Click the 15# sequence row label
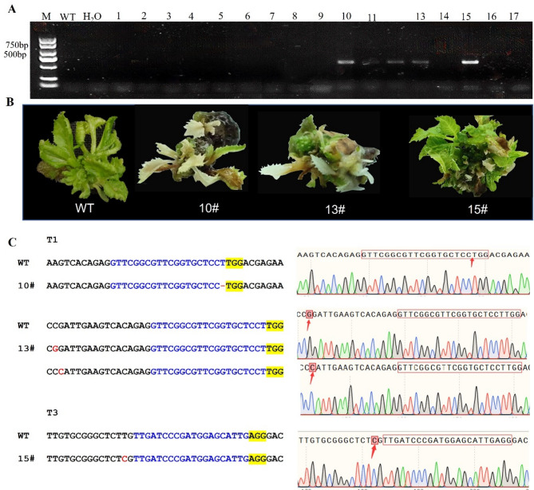Screen dimensions: 534x490 coord(26,459)
